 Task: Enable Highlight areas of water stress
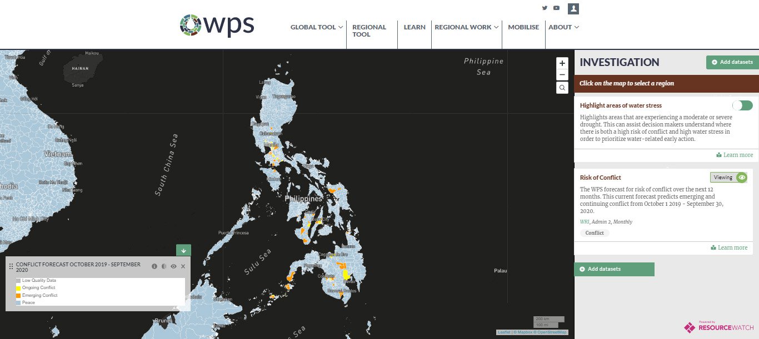point(742,105)
